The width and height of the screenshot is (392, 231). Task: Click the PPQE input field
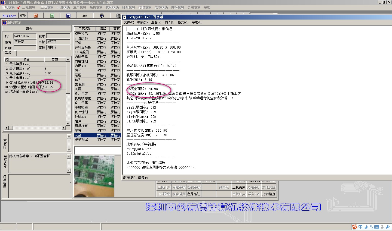25,48
